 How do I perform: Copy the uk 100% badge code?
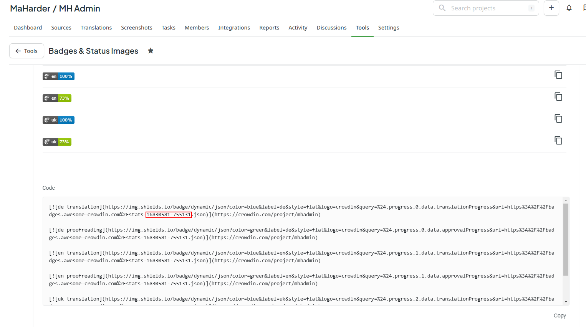coord(558,119)
